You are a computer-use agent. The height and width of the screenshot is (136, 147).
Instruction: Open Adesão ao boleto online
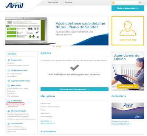(x=18, y=66)
